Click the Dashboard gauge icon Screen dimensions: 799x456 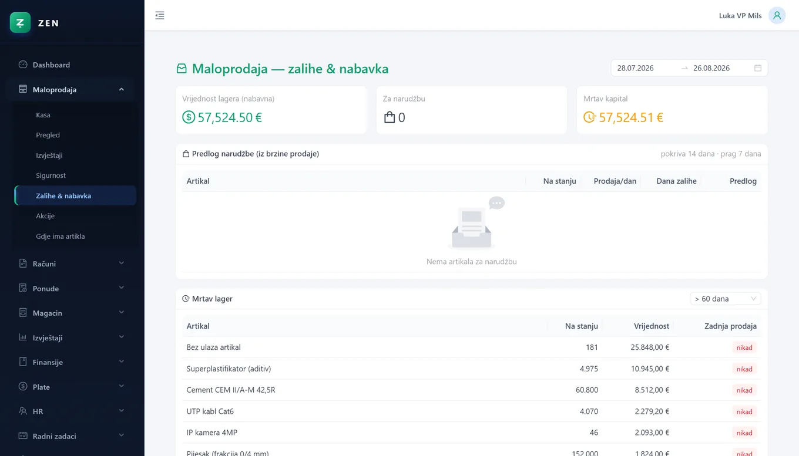click(x=23, y=65)
